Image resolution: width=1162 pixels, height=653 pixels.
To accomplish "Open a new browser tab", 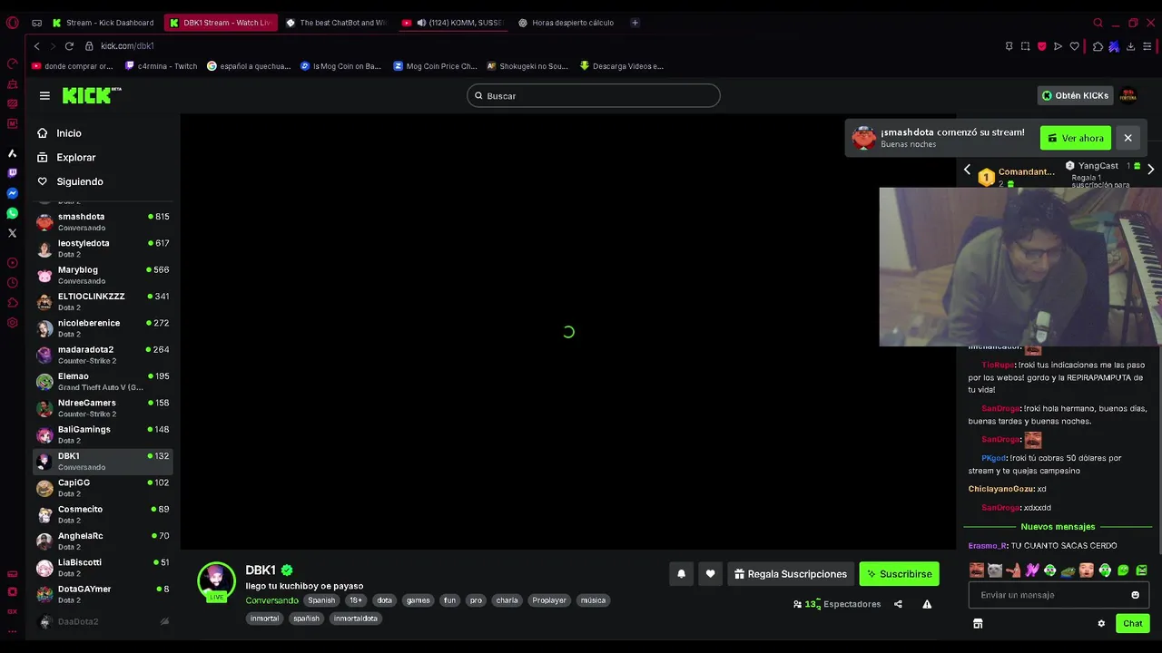I will [x=635, y=23].
